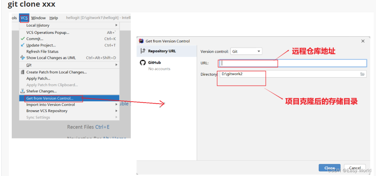The image size is (376, 176).
Task: Click the 'git clone xxx' heading
Action: [31, 4]
